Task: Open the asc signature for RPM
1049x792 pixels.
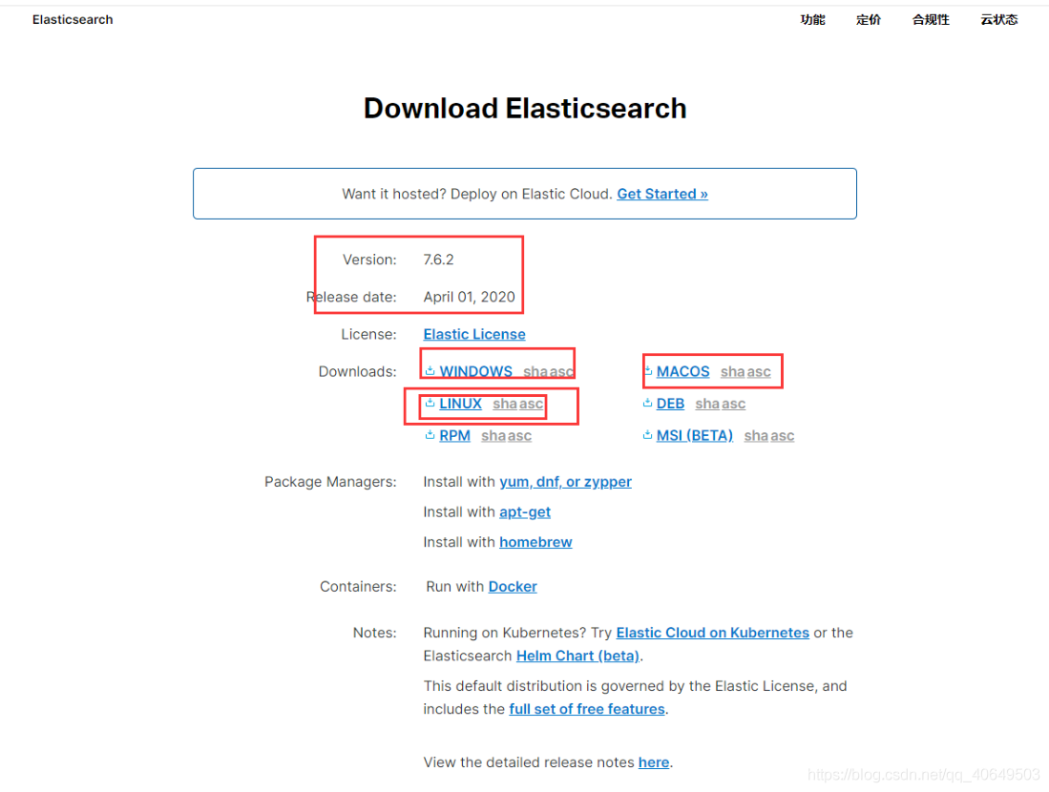Action: (520, 436)
